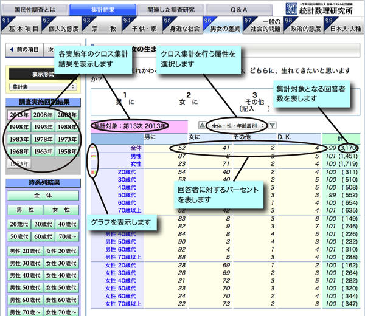Show time series for 女性 20歳代
365x316 pixels.
tap(61, 251)
